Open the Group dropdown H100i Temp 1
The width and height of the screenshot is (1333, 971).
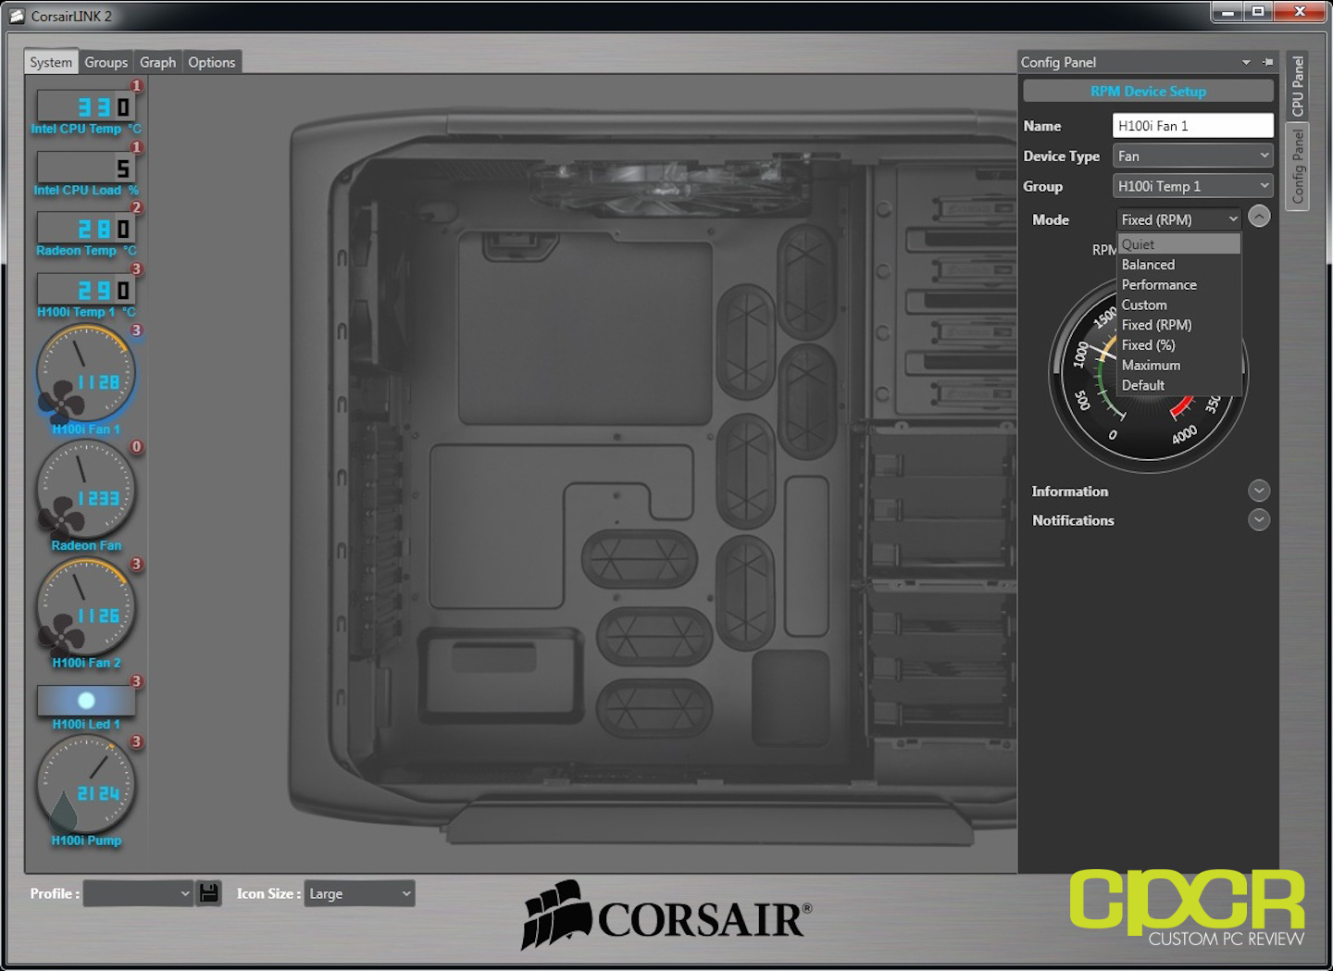coord(1192,186)
